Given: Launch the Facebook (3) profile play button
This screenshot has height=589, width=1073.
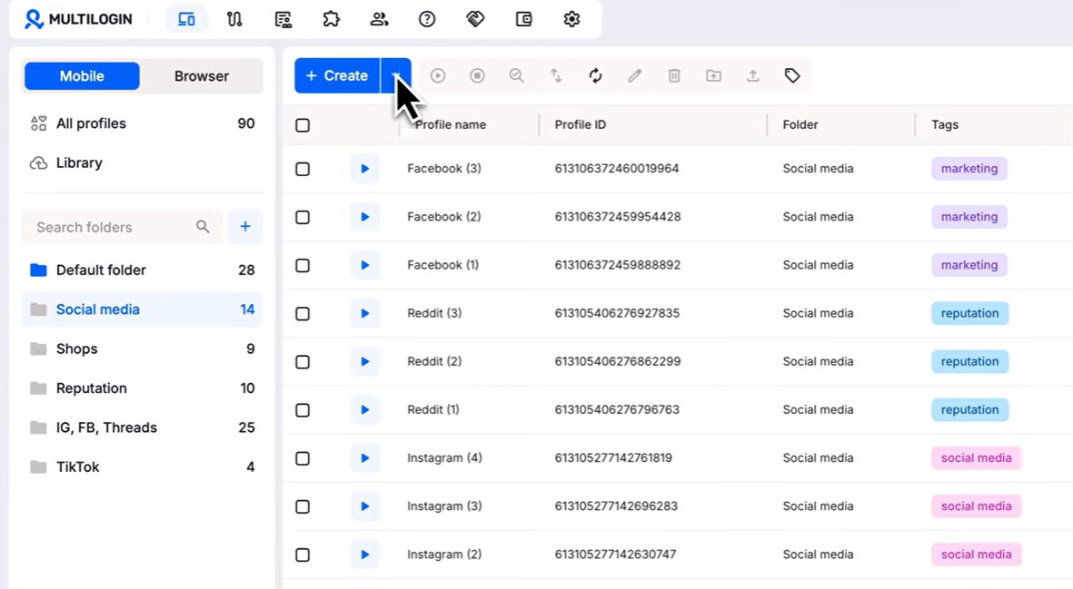Looking at the screenshot, I should point(364,169).
